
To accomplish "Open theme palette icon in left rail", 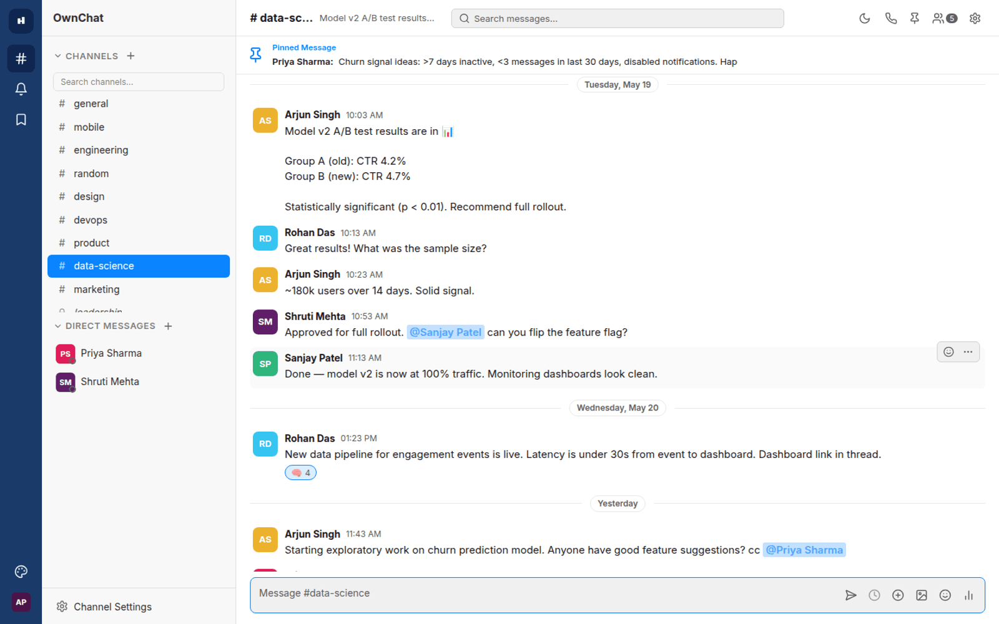I will (21, 572).
